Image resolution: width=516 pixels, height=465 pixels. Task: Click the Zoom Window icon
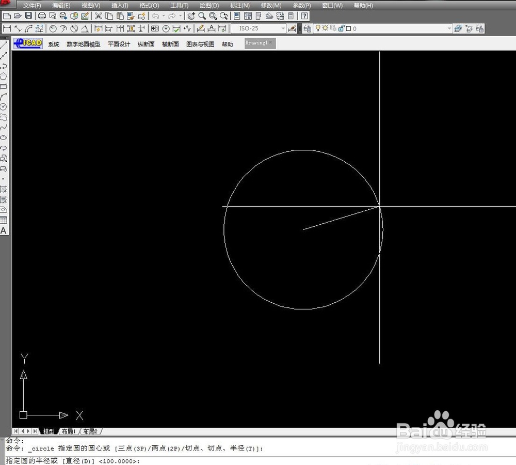[x=213, y=16]
